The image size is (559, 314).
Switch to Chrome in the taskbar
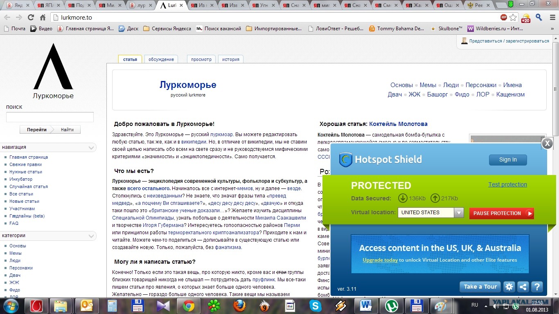click(x=188, y=306)
